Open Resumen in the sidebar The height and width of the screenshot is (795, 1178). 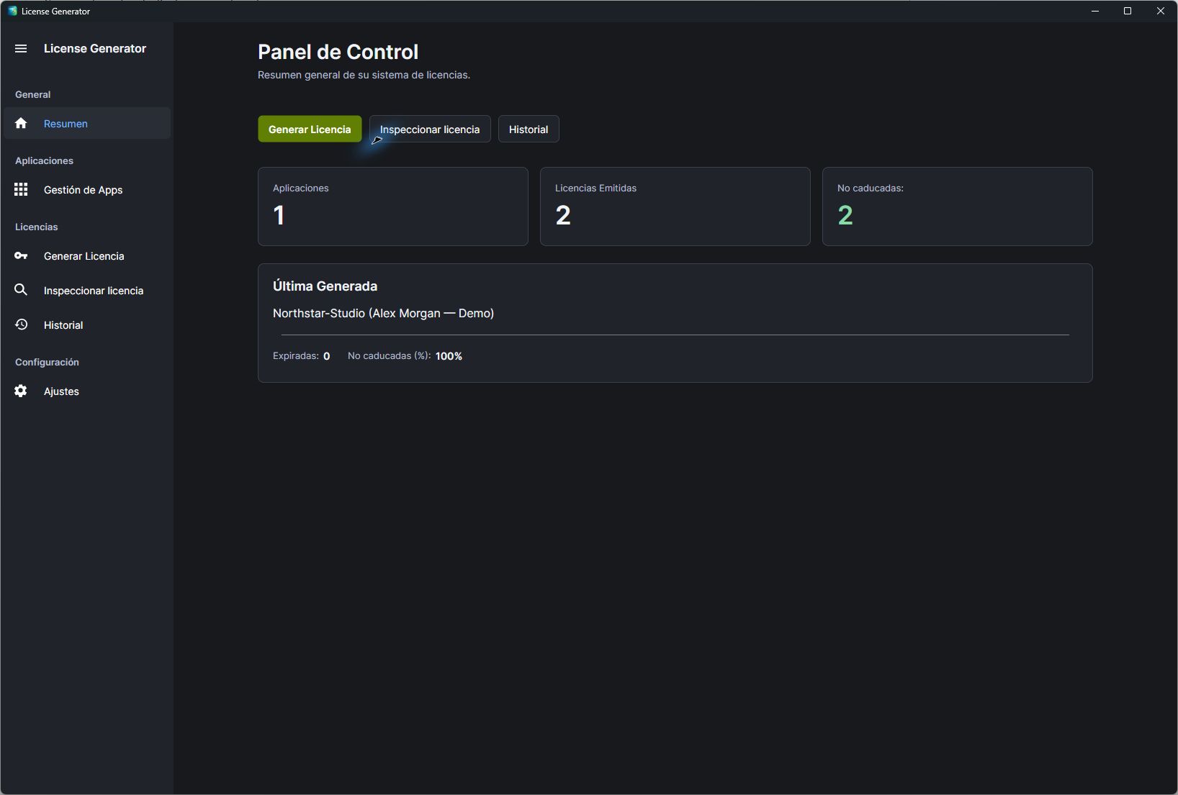pos(87,123)
